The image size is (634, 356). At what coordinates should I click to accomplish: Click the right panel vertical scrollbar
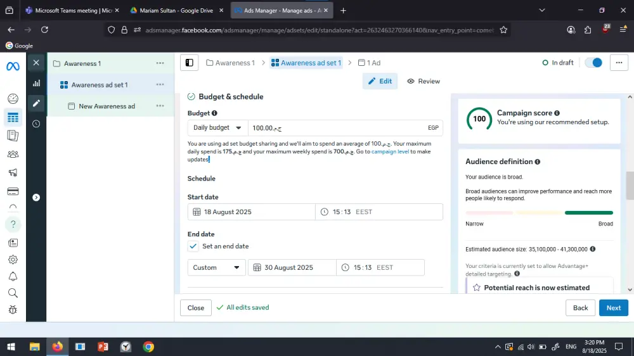coord(630,193)
